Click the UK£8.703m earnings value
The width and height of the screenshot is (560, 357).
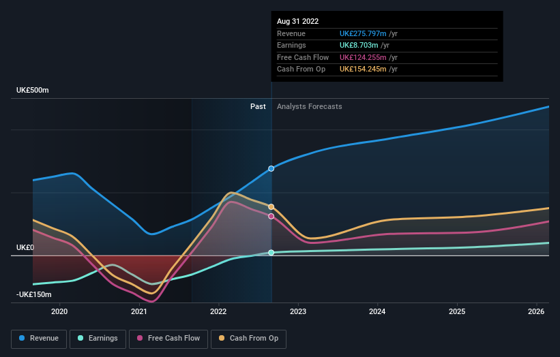pyautogui.click(x=359, y=45)
